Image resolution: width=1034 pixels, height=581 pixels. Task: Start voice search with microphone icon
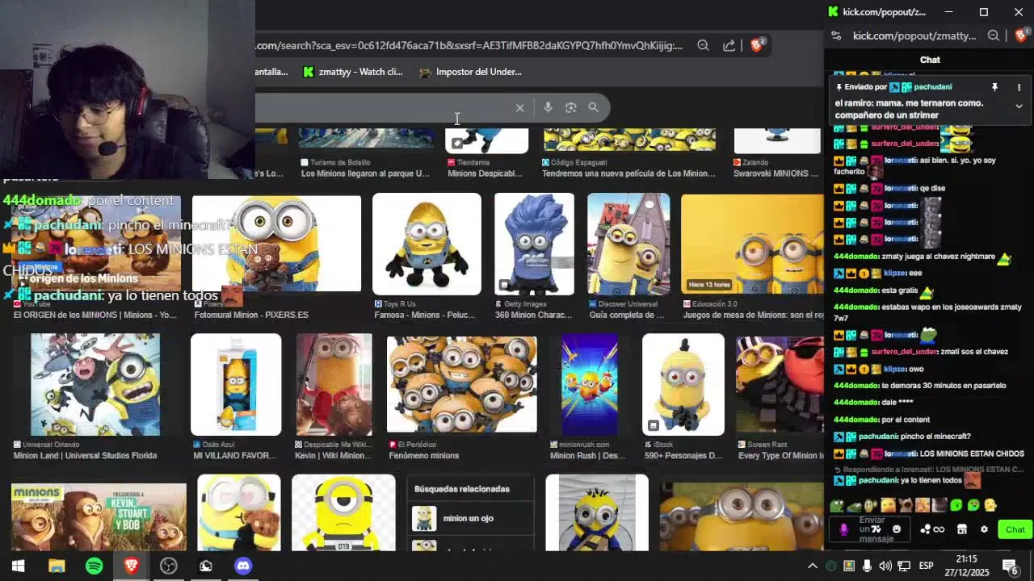pos(548,107)
